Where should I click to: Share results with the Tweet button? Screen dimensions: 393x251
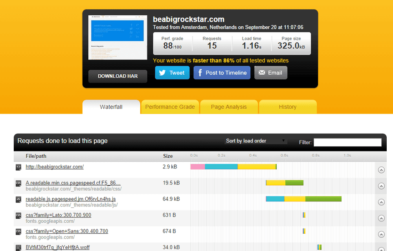click(172, 73)
